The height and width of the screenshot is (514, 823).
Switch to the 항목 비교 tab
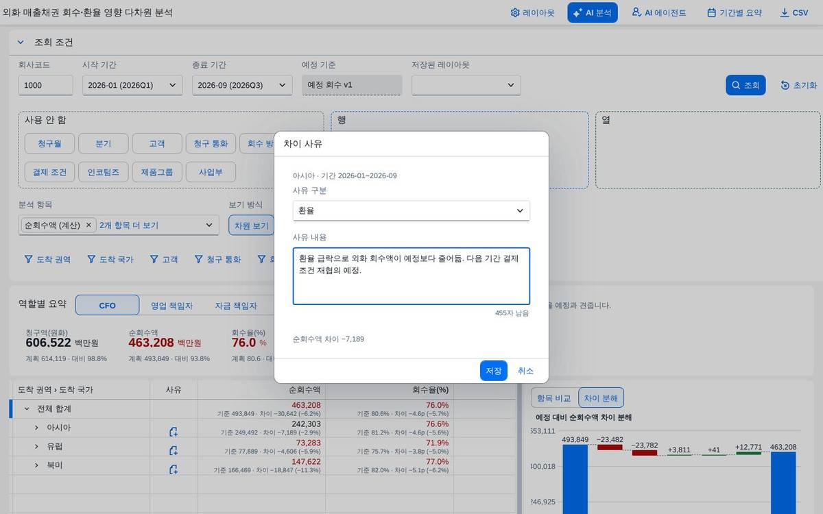pyautogui.click(x=553, y=397)
